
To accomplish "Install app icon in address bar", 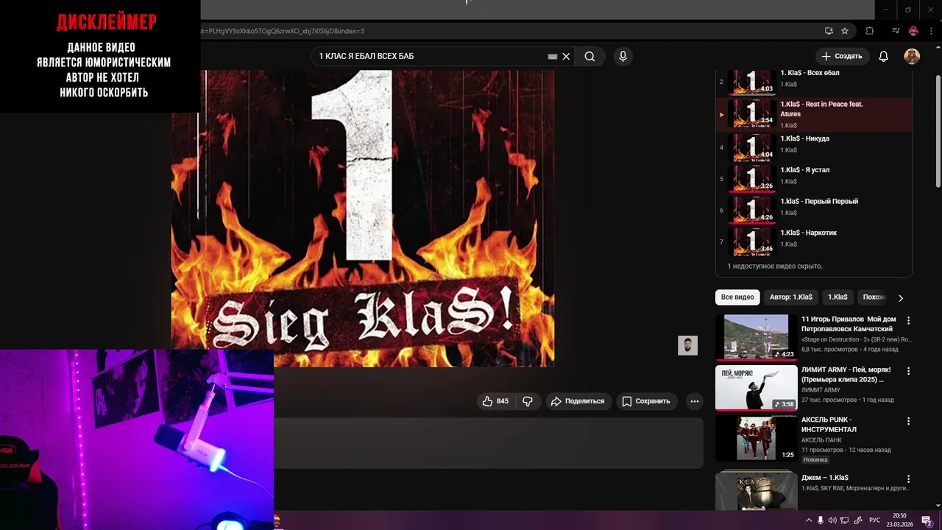I will [x=829, y=31].
